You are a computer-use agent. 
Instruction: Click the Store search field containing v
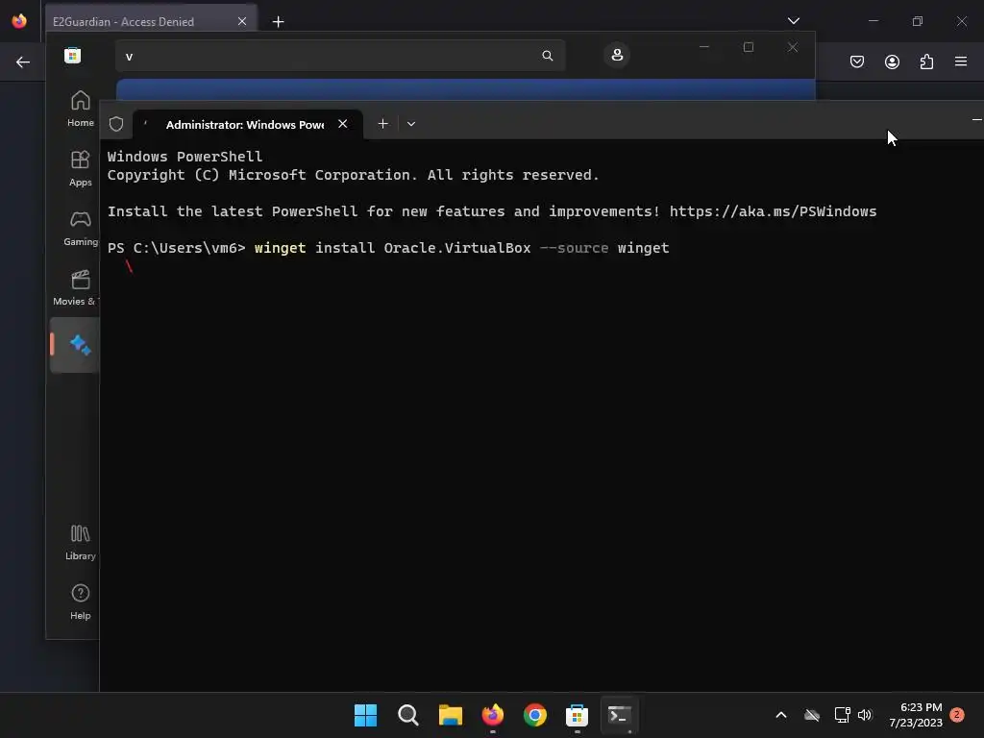coord(340,56)
